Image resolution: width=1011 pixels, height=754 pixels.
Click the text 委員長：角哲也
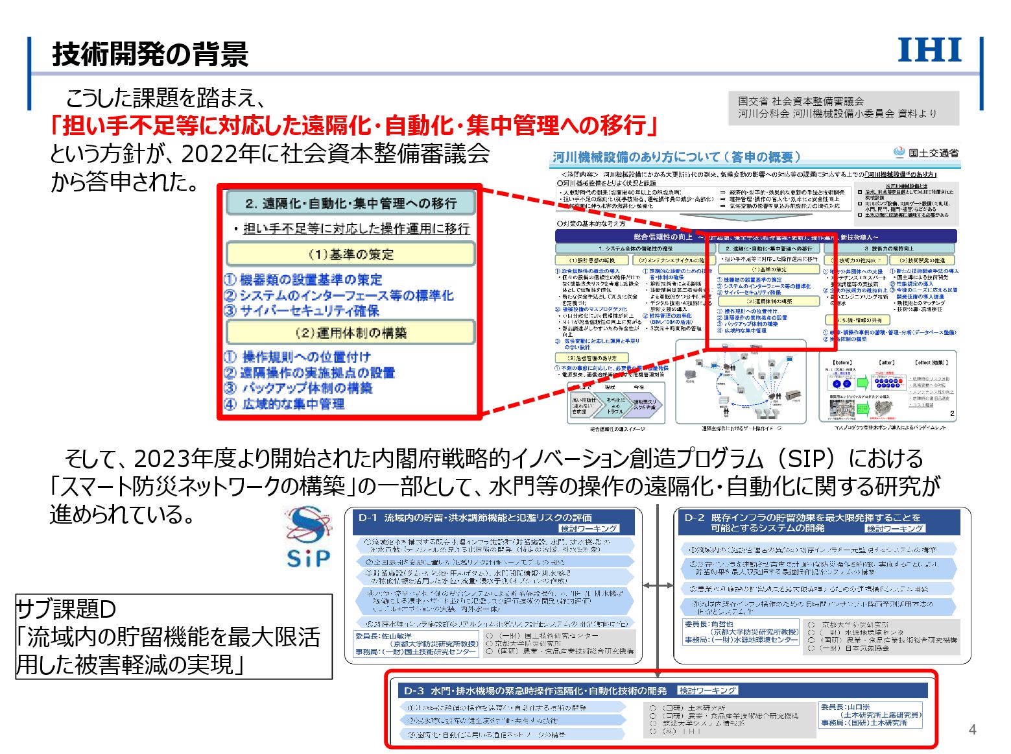coord(709,624)
